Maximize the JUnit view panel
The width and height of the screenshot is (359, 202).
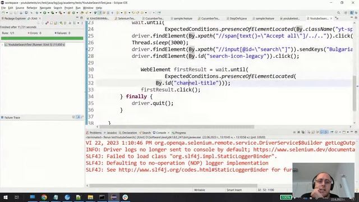(81, 17)
